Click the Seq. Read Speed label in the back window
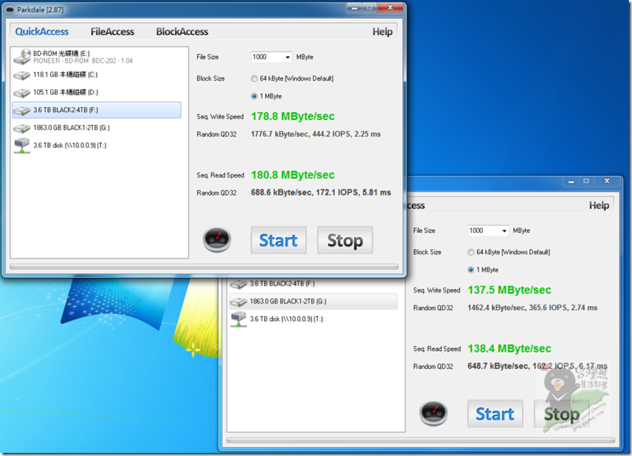This screenshot has width=632, height=456. point(437,349)
